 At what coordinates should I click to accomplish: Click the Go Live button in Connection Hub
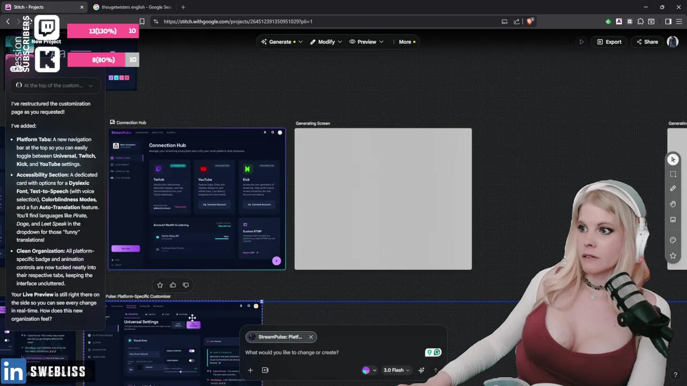(x=126, y=248)
